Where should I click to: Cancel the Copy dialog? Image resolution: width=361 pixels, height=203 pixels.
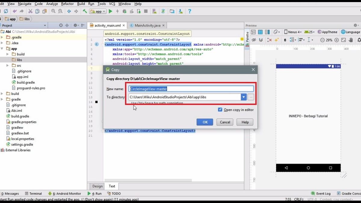(225, 122)
